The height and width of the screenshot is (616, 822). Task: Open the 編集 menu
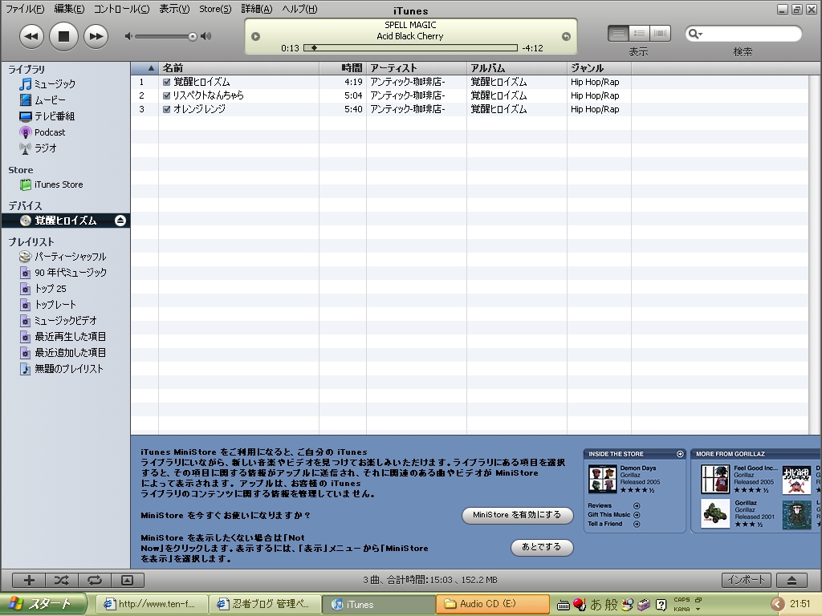69,9
